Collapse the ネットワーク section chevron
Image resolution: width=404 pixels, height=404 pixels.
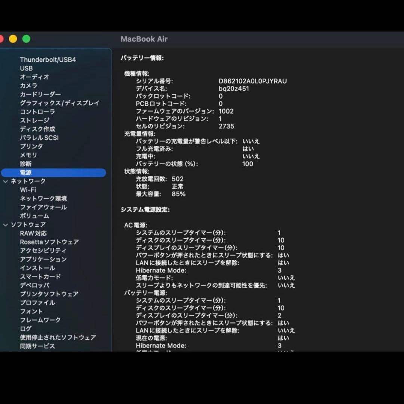click(5, 181)
